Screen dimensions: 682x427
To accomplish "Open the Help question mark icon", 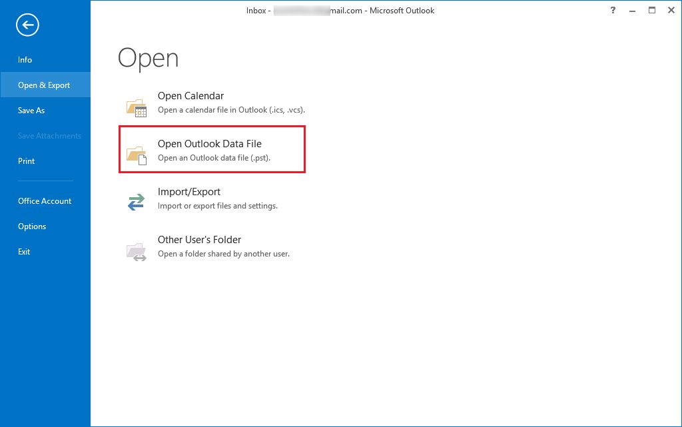I will [613, 11].
